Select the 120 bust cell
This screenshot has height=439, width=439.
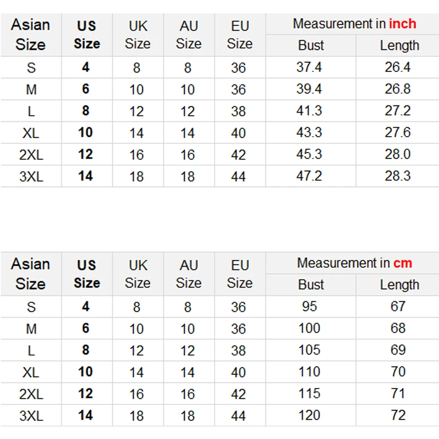click(x=309, y=415)
